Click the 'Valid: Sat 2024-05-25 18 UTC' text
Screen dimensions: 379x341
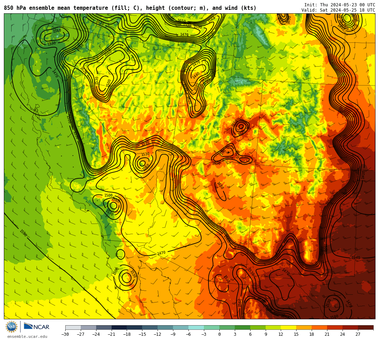[338, 10]
